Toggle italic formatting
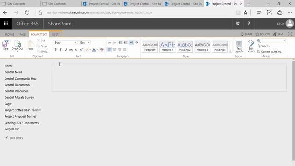 [60, 50]
